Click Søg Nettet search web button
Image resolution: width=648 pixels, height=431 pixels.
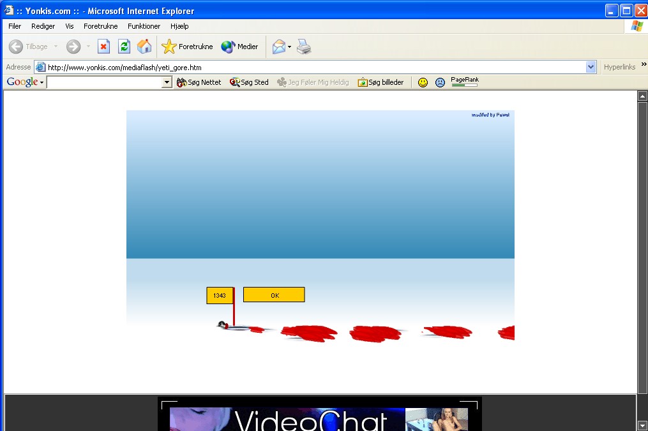pos(199,82)
